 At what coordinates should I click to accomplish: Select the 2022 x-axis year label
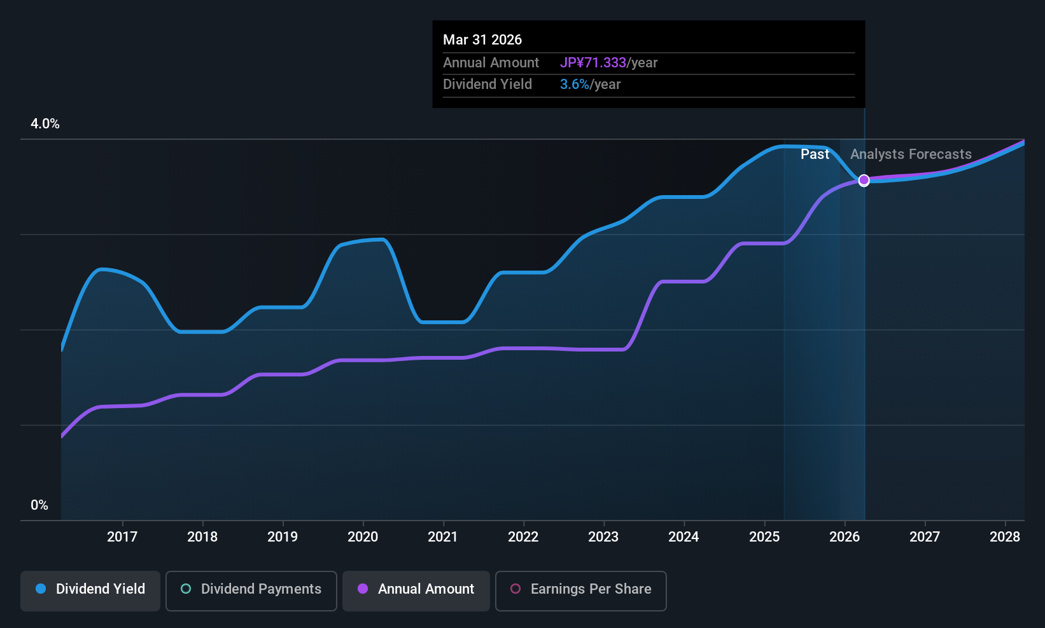point(523,537)
